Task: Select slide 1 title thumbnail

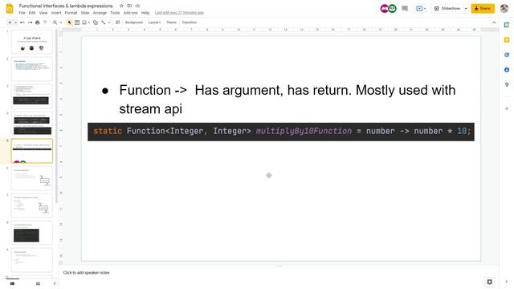Action: click(x=32, y=42)
